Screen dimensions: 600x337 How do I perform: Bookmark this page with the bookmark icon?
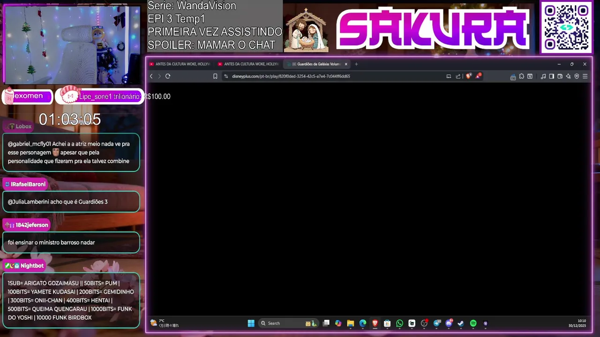[215, 76]
